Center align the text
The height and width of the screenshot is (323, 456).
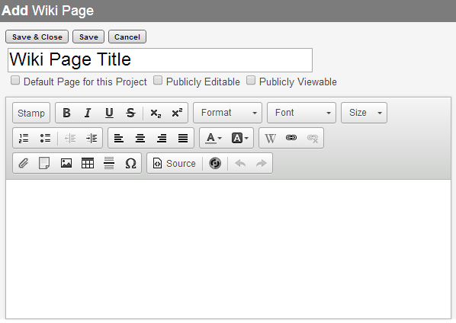[x=140, y=138]
